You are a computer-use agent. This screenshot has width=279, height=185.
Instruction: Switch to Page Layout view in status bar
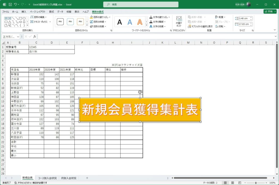pos(233,183)
